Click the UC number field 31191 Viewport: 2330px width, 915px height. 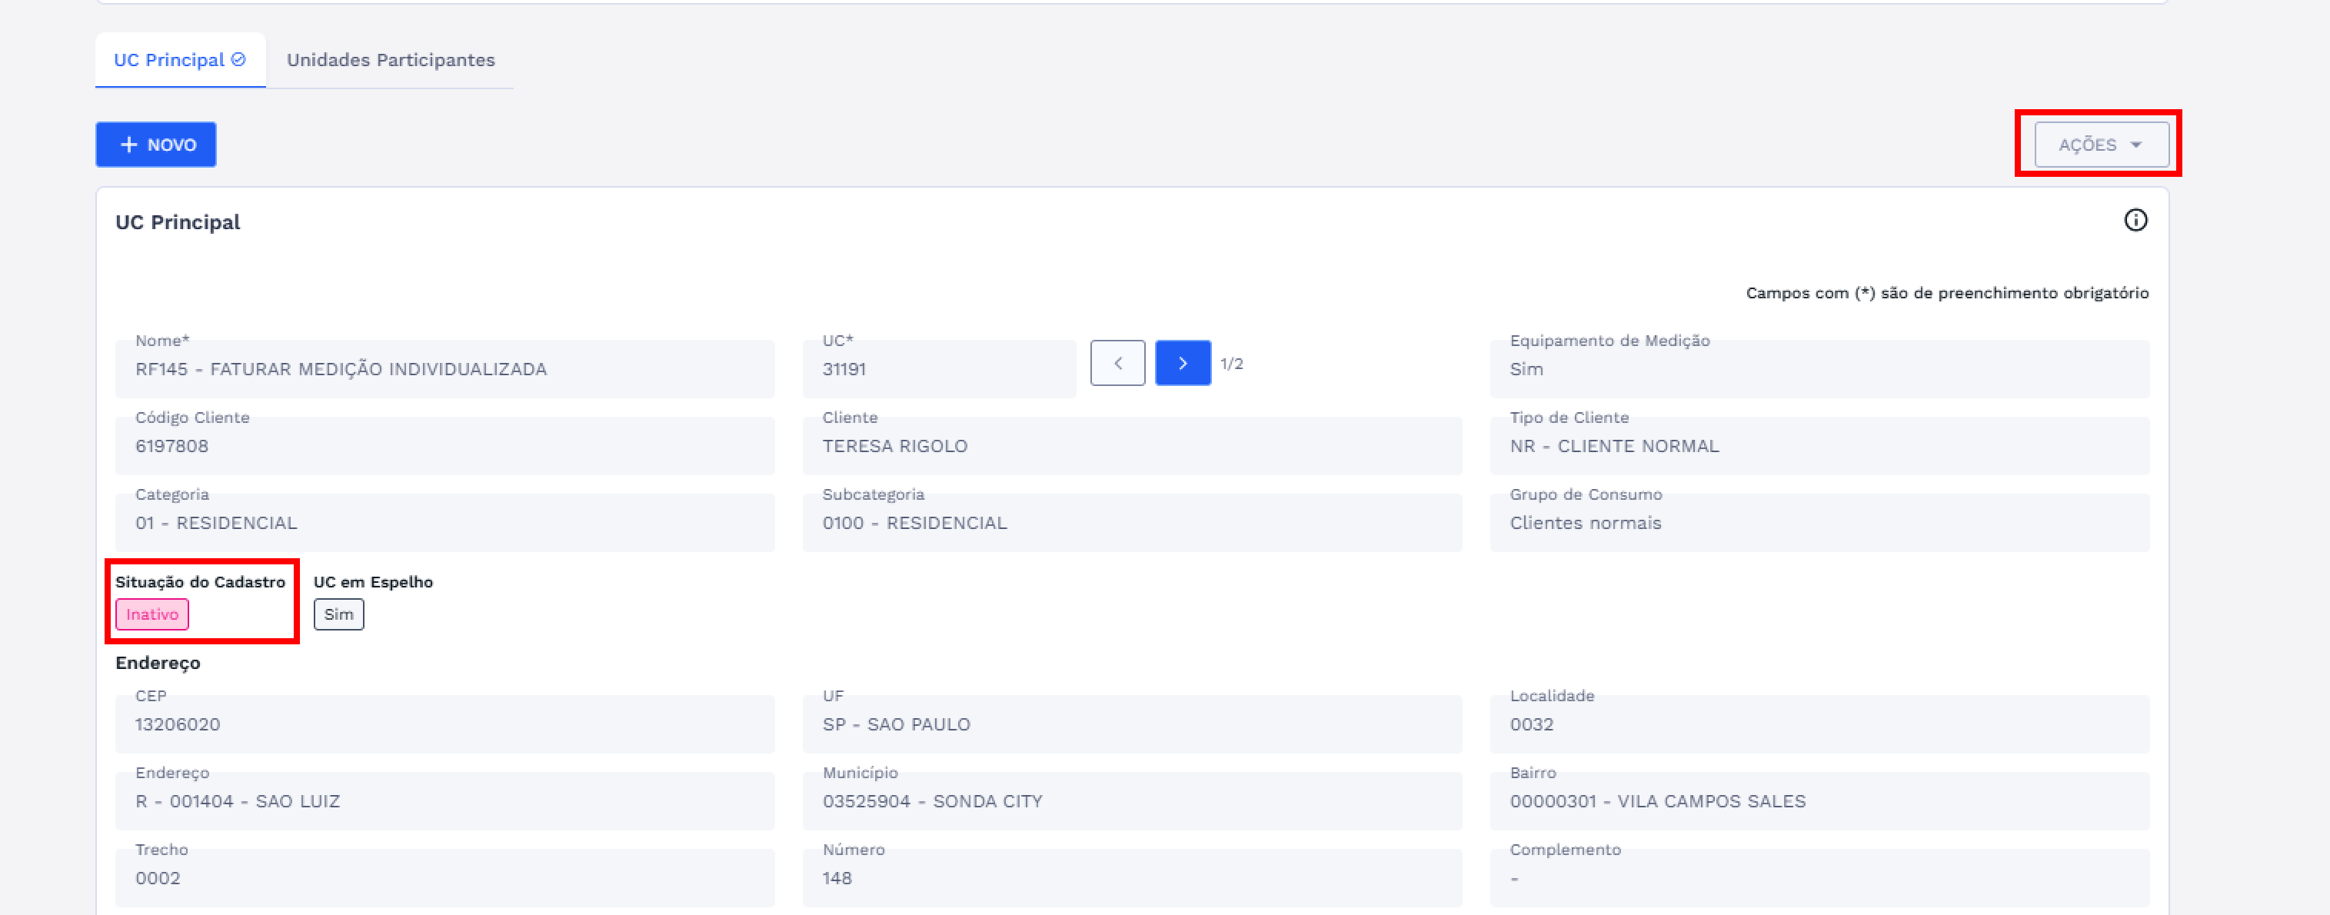click(938, 369)
